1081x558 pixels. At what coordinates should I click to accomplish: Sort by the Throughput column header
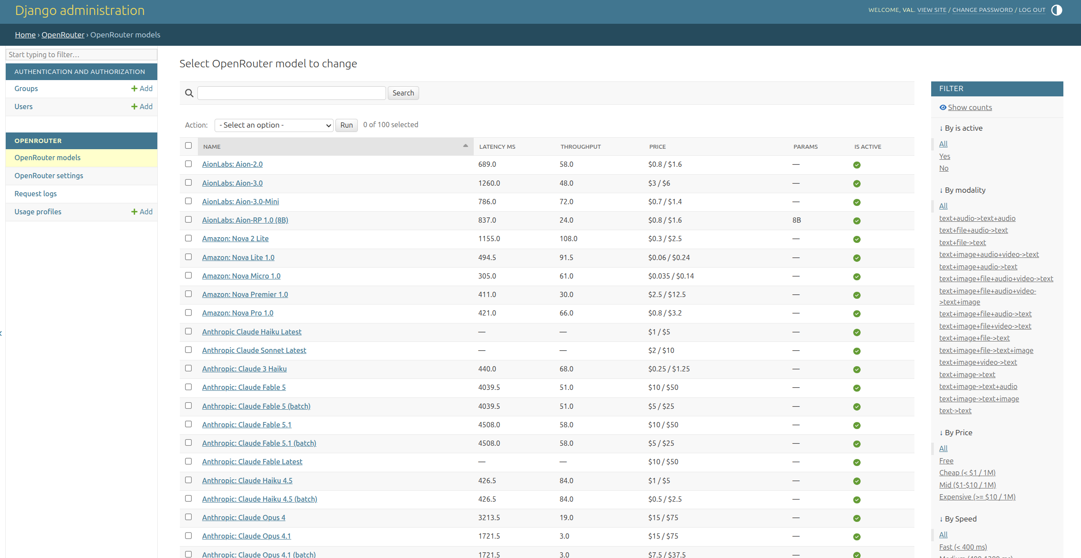click(580, 147)
